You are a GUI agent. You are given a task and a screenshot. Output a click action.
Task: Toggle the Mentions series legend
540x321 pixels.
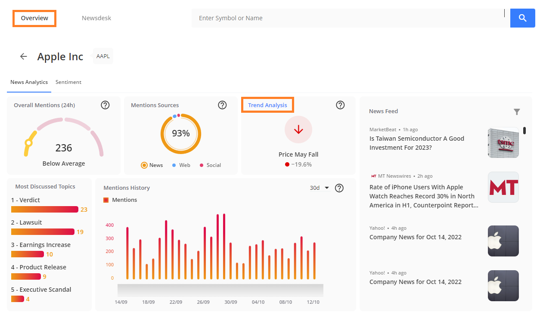pyautogui.click(x=120, y=200)
